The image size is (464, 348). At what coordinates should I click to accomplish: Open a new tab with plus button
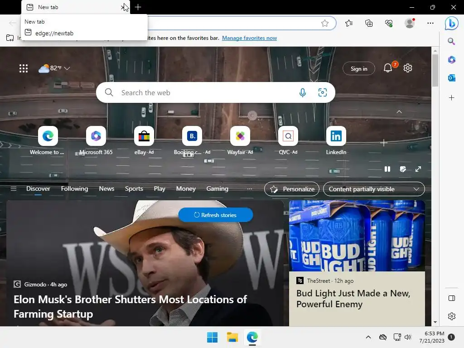(x=138, y=7)
